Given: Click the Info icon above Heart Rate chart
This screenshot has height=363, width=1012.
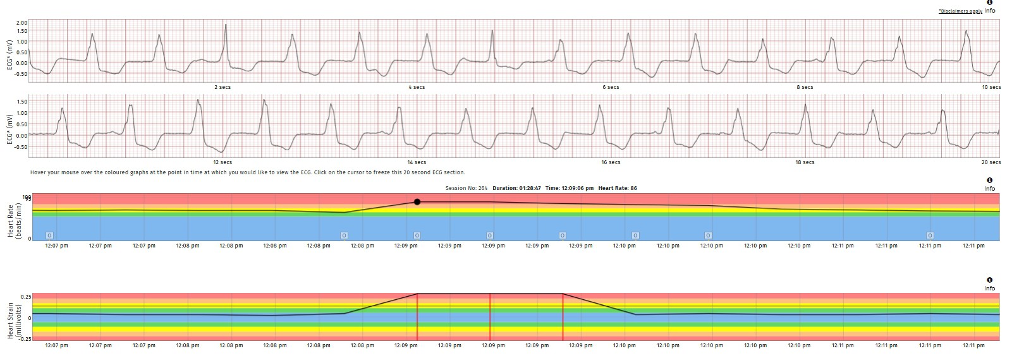Looking at the screenshot, I should [989, 181].
